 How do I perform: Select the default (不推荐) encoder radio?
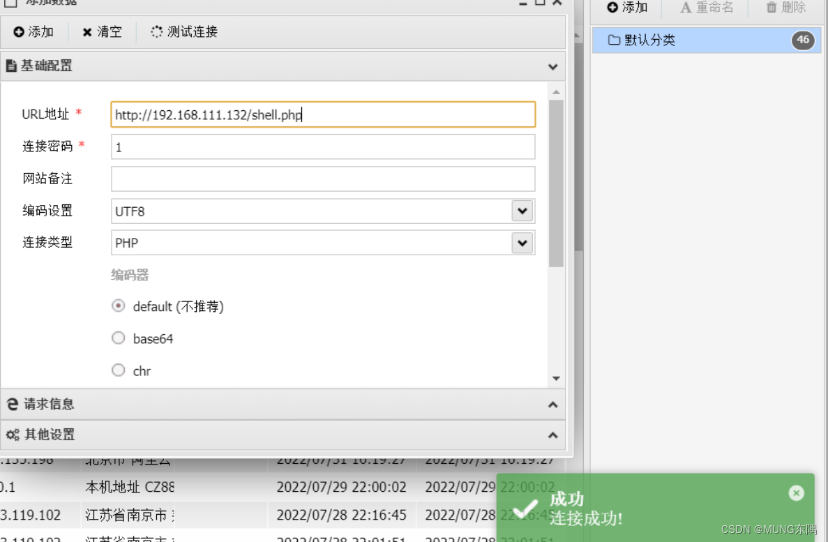(119, 306)
